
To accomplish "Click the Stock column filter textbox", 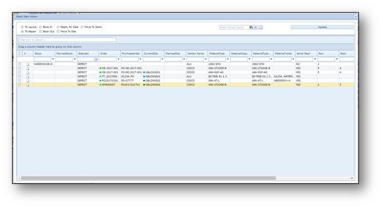I will 42,59.
